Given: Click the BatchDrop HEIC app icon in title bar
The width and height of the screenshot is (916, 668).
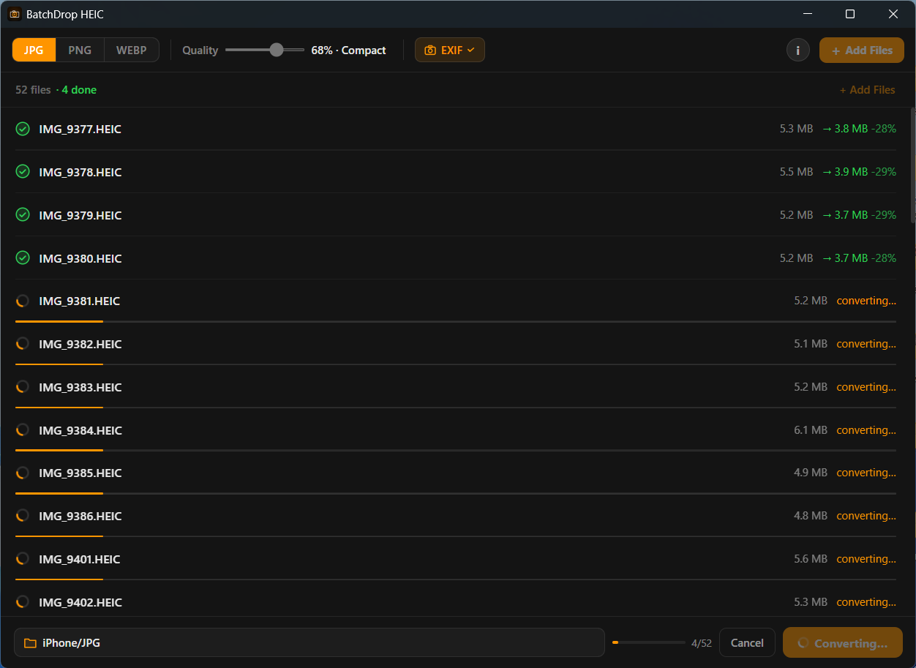Looking at the screenshot, I should pos(15,14).
